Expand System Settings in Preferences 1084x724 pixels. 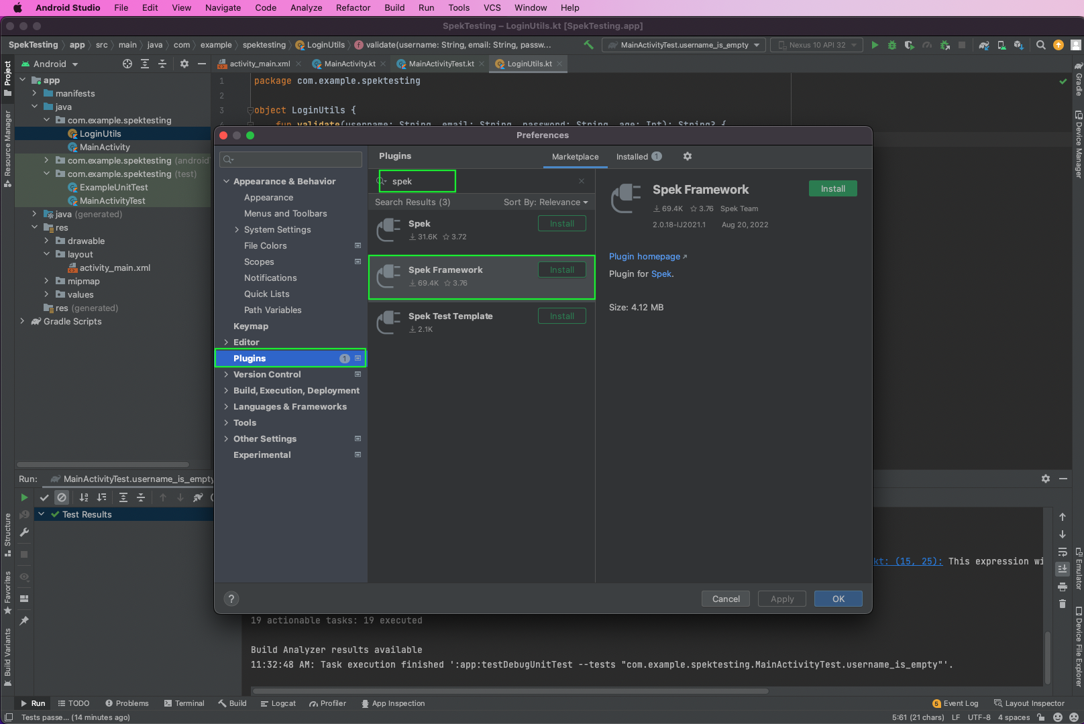tap(237, 229)
